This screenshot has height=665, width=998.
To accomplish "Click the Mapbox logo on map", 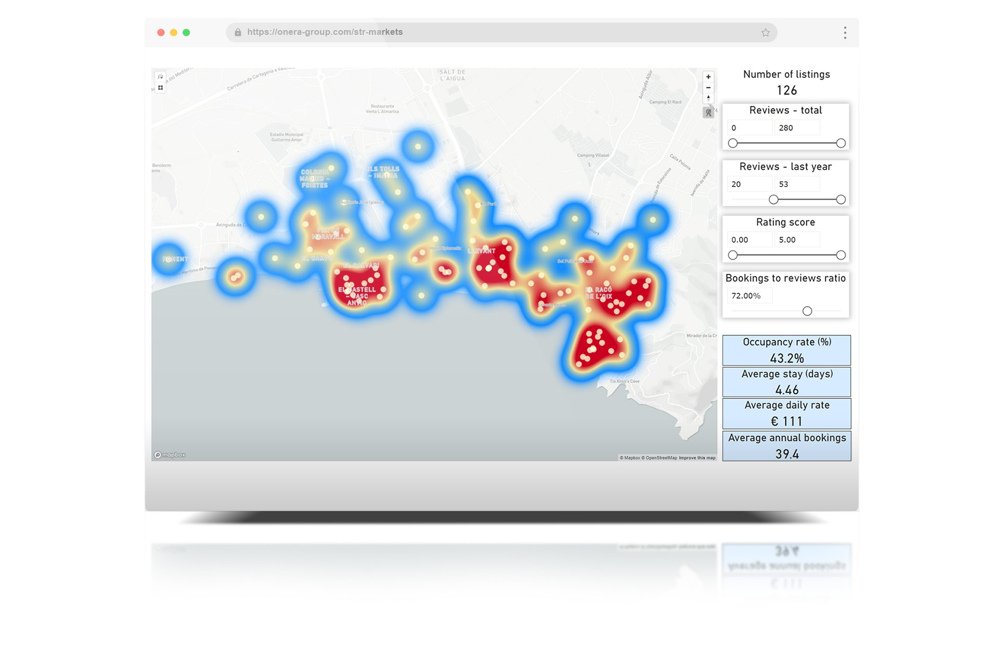I will pos(170,455).
